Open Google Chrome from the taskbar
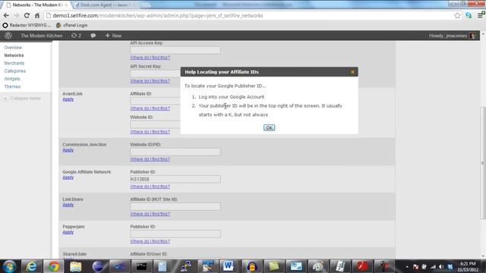The width and height of the screenshot is (486, 273). point(53,266)
